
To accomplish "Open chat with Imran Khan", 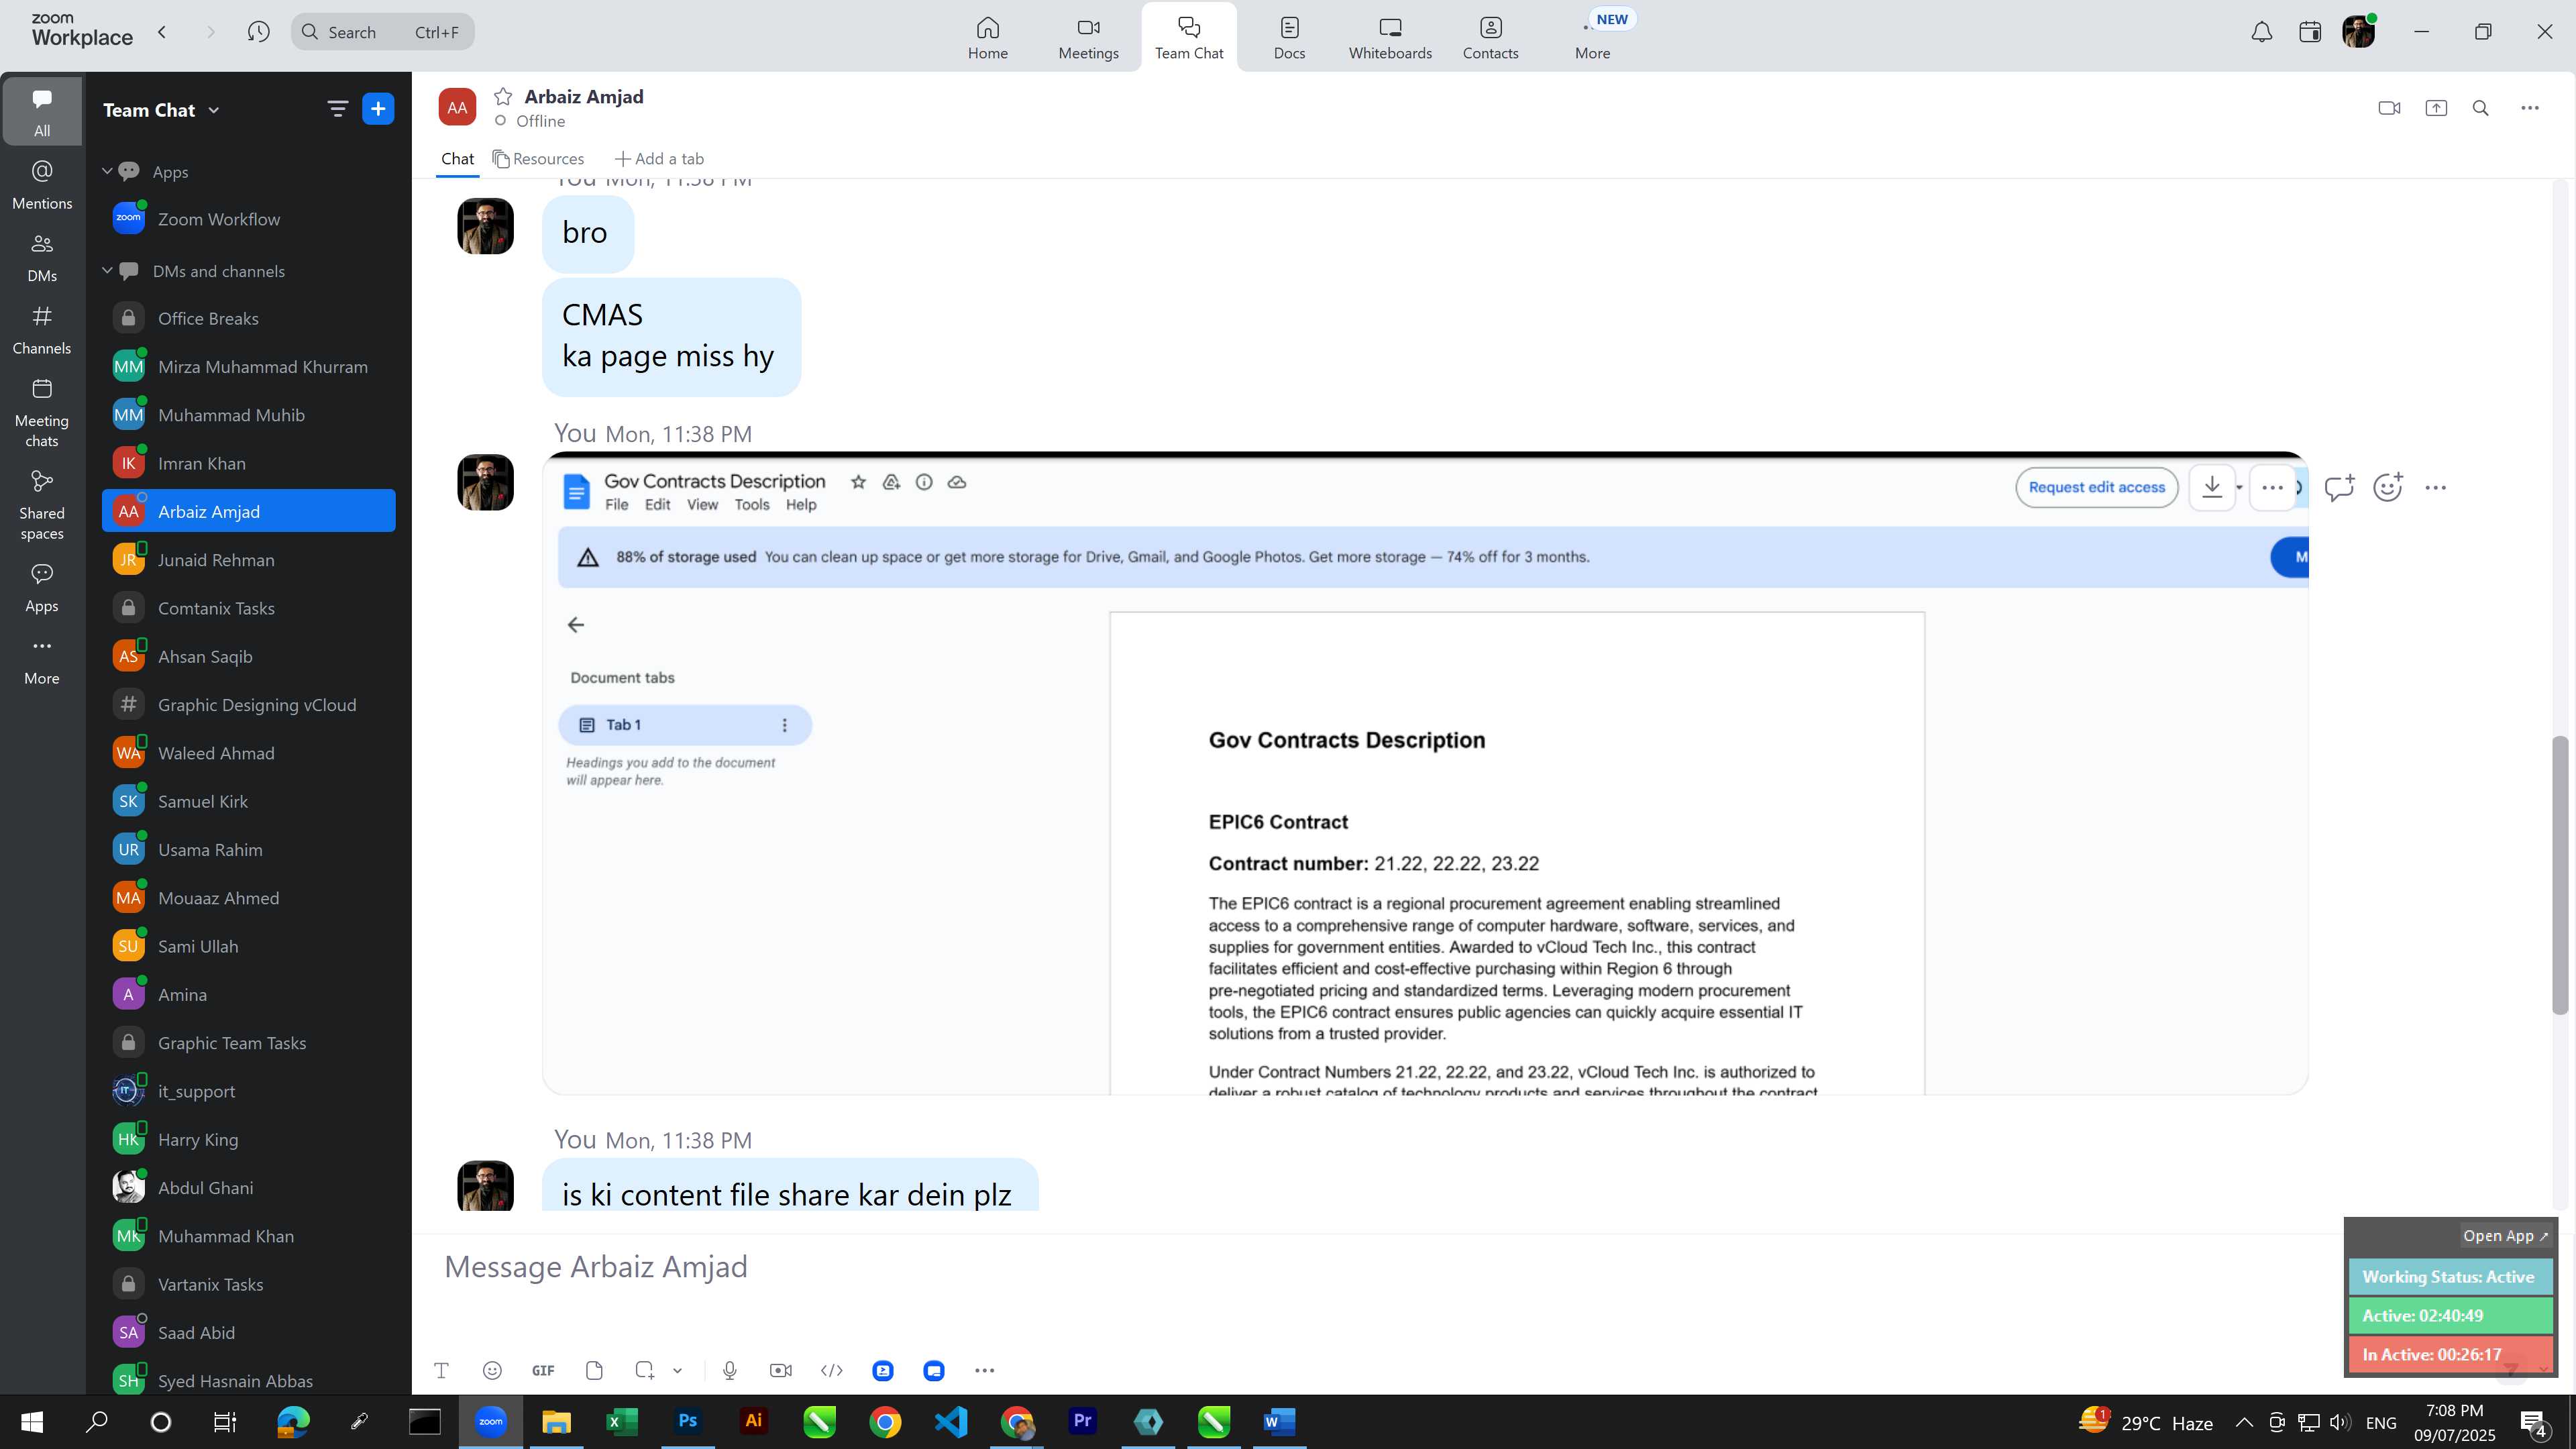I will [248, 463].
